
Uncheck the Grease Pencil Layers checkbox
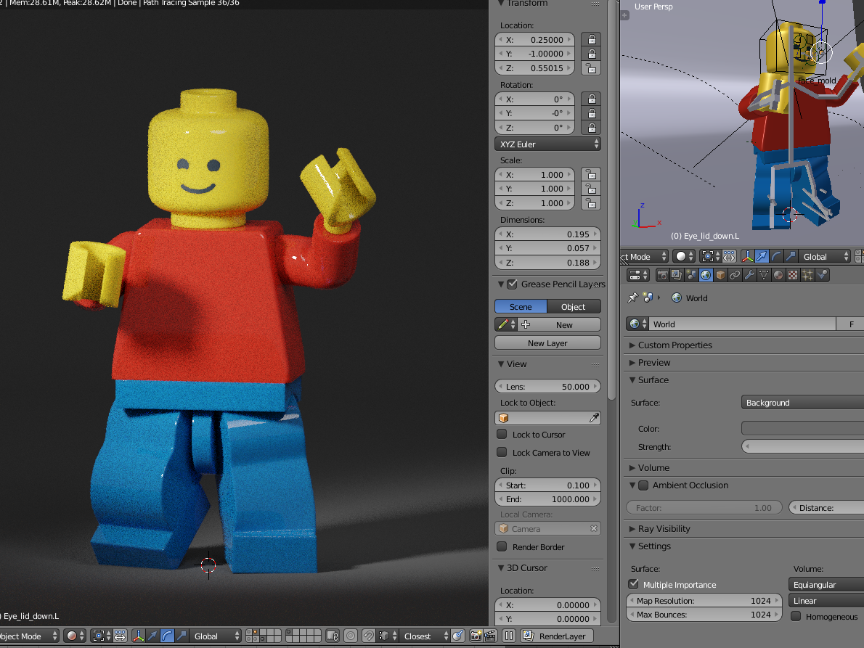(512, 284)
